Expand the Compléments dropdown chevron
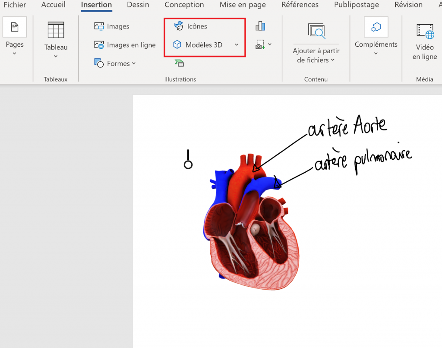 [x=376, y=53]
